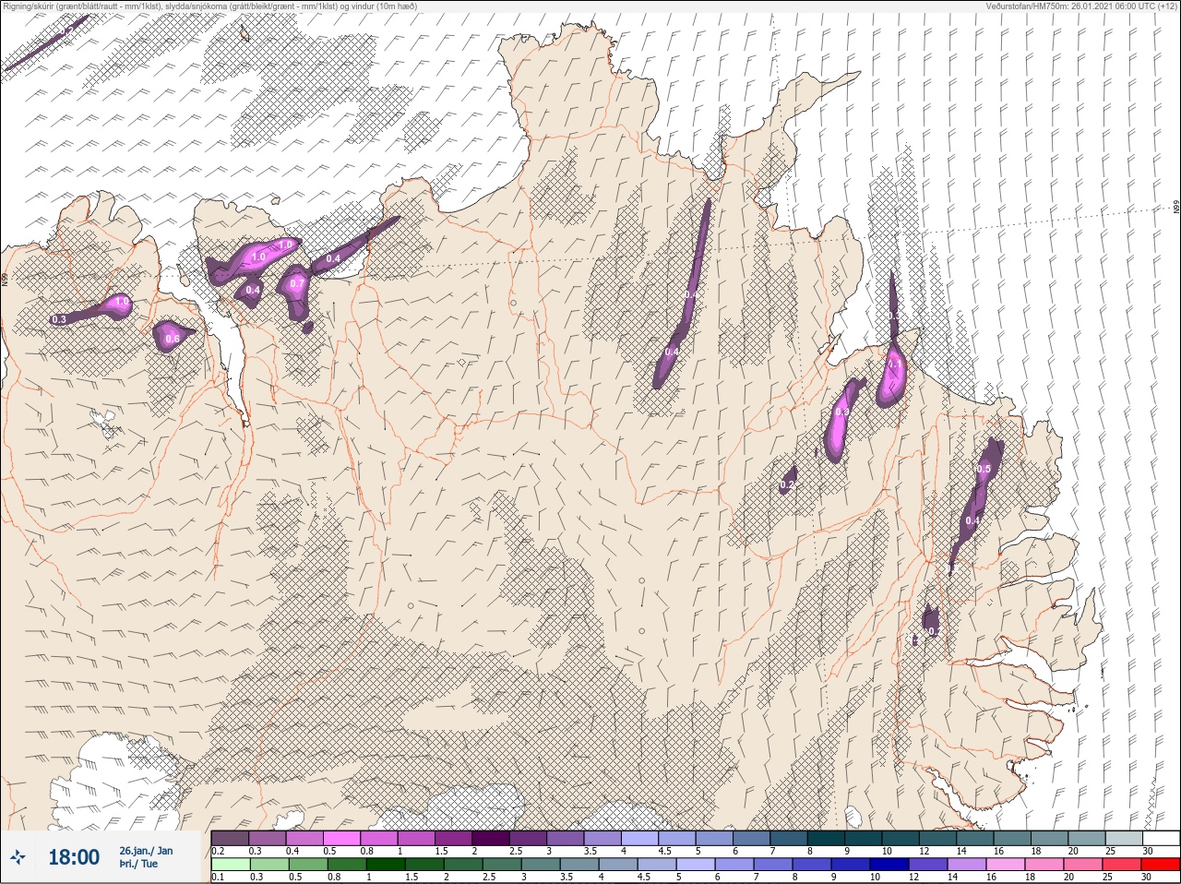1181x884 pixels.
Task: Click the 0.5 precipitation label on the eastern map
Action: pyautogui.click(x=984, y=469)
